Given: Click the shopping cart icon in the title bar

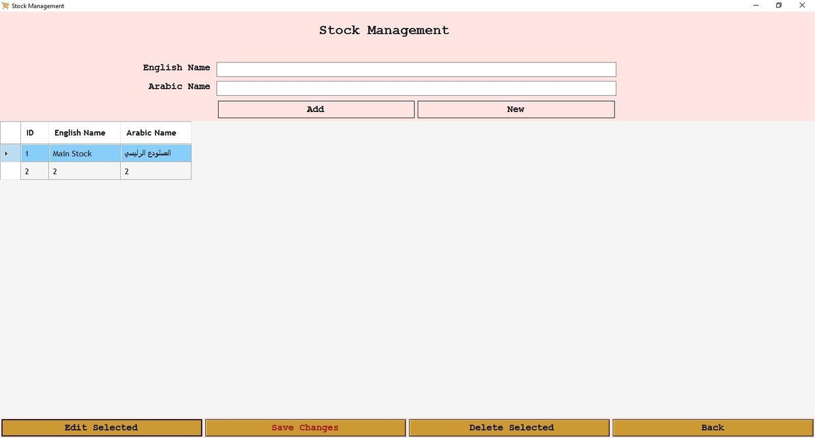Looking at the screenshot, I should coord(5,5).
